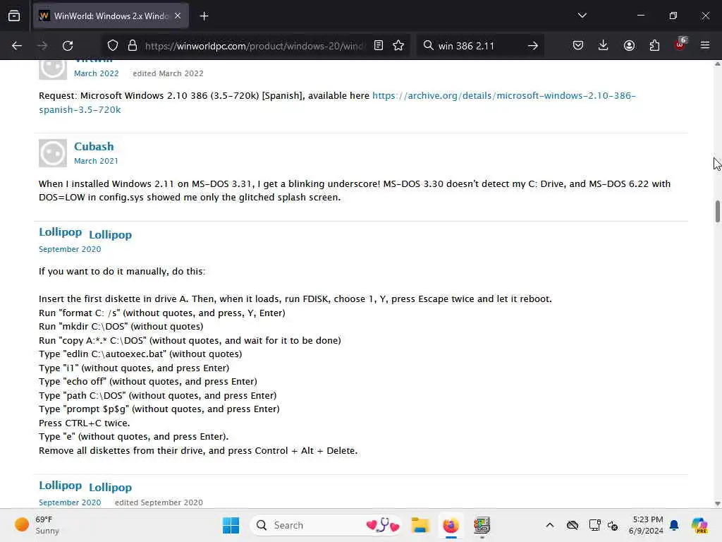
Task: Open the September 2020 permalink beside edited September 2020
Action: click(70, 502)
